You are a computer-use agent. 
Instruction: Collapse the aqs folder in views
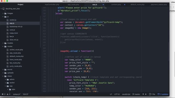click(x=5, y=86)
